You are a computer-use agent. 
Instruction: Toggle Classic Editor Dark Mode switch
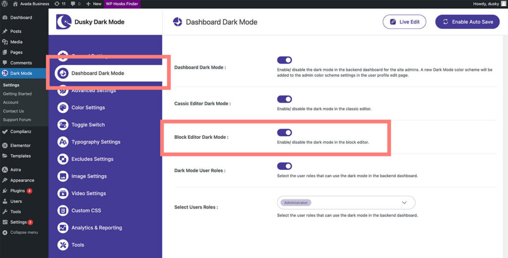tap(284, 99)
